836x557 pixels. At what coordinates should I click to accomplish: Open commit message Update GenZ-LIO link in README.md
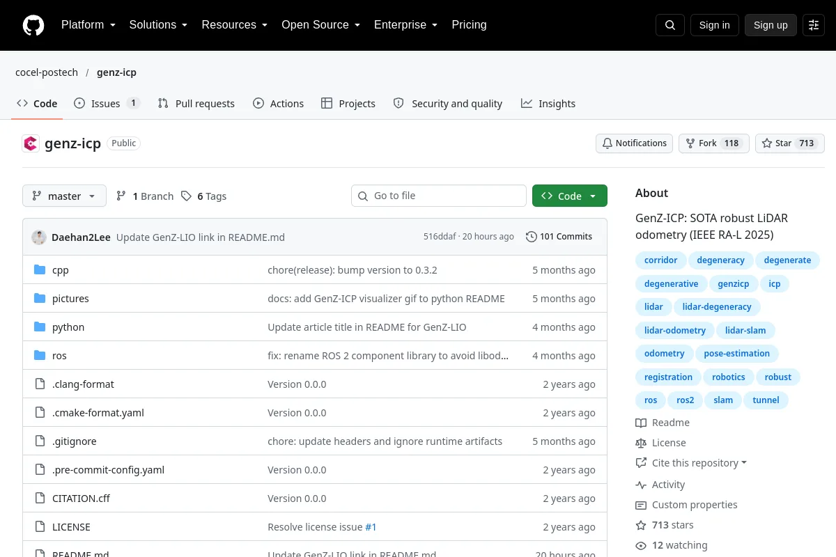coord(201,237)
